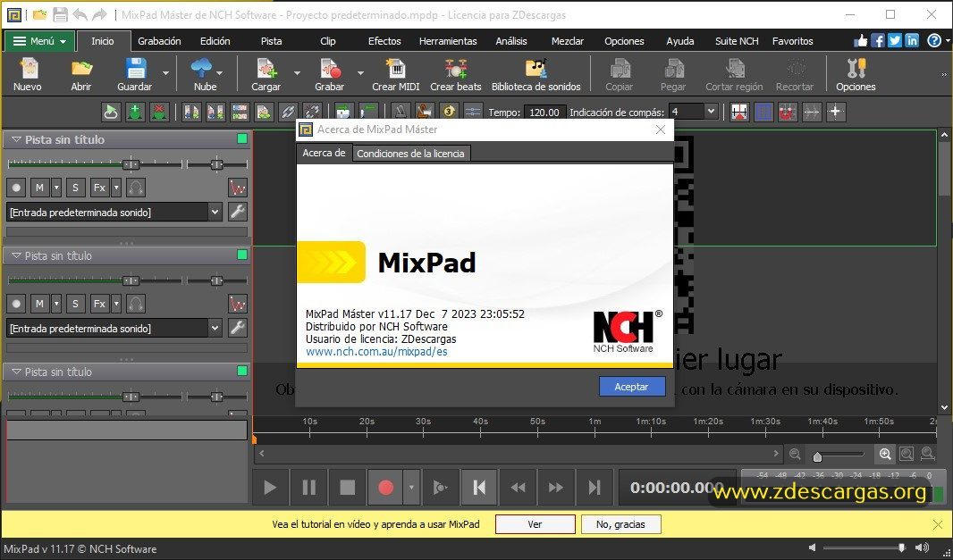Solo the first track with S
953x560 pixels.
tap(75, 188)
